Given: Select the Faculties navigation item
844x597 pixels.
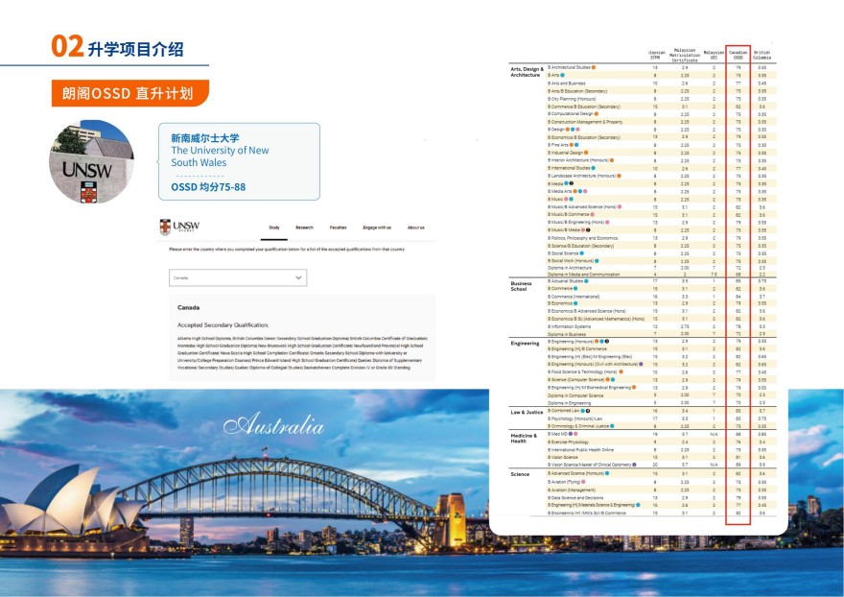Looking at the screenshot, I should pos(338,227).
